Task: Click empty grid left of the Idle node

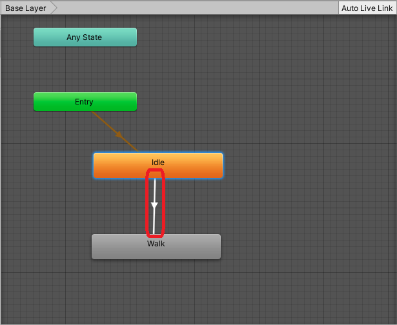Action: pos(45,166)
